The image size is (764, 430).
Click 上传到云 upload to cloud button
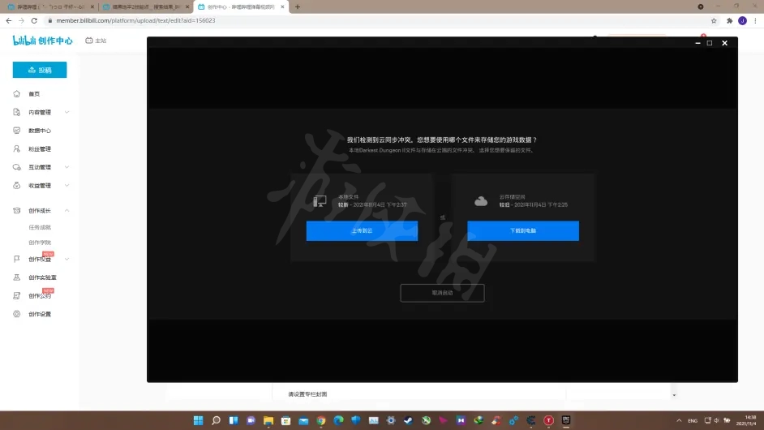coord(362,230)
